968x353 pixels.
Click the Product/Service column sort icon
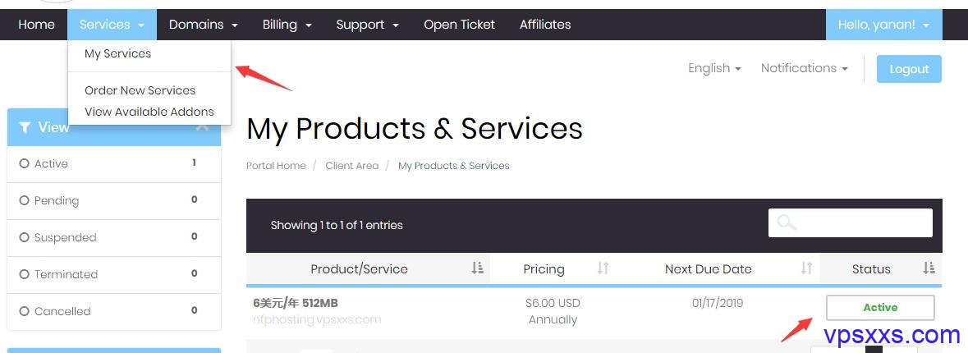tap(477, 268)
